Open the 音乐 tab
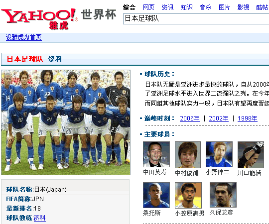 pos(205,7)
